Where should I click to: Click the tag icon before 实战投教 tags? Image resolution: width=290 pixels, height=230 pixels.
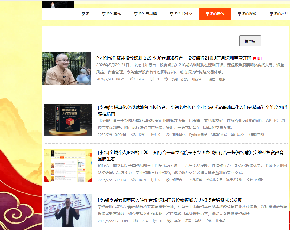pyautogui.click(x=167, y=180)
